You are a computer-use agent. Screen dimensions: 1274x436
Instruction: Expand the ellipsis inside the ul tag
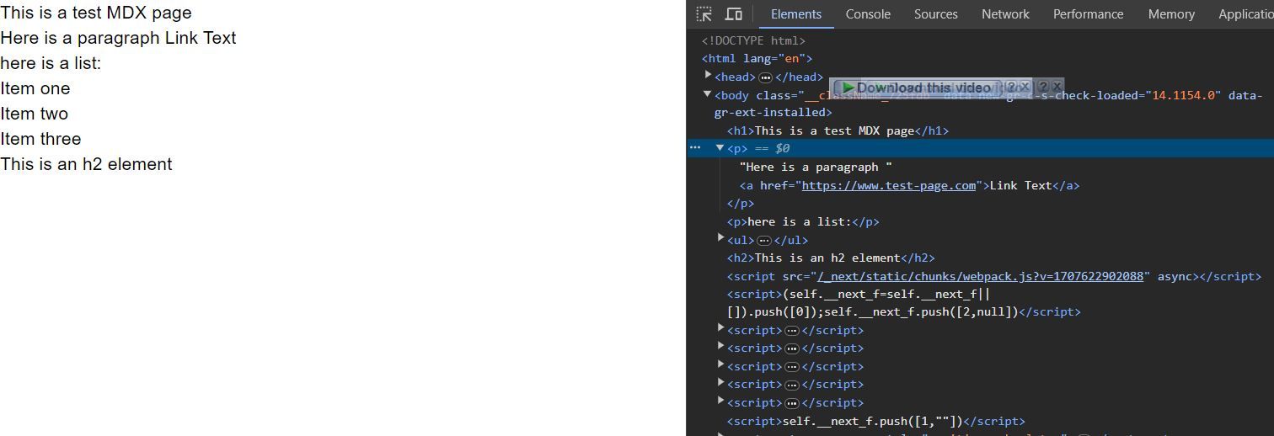pos(764,241)
